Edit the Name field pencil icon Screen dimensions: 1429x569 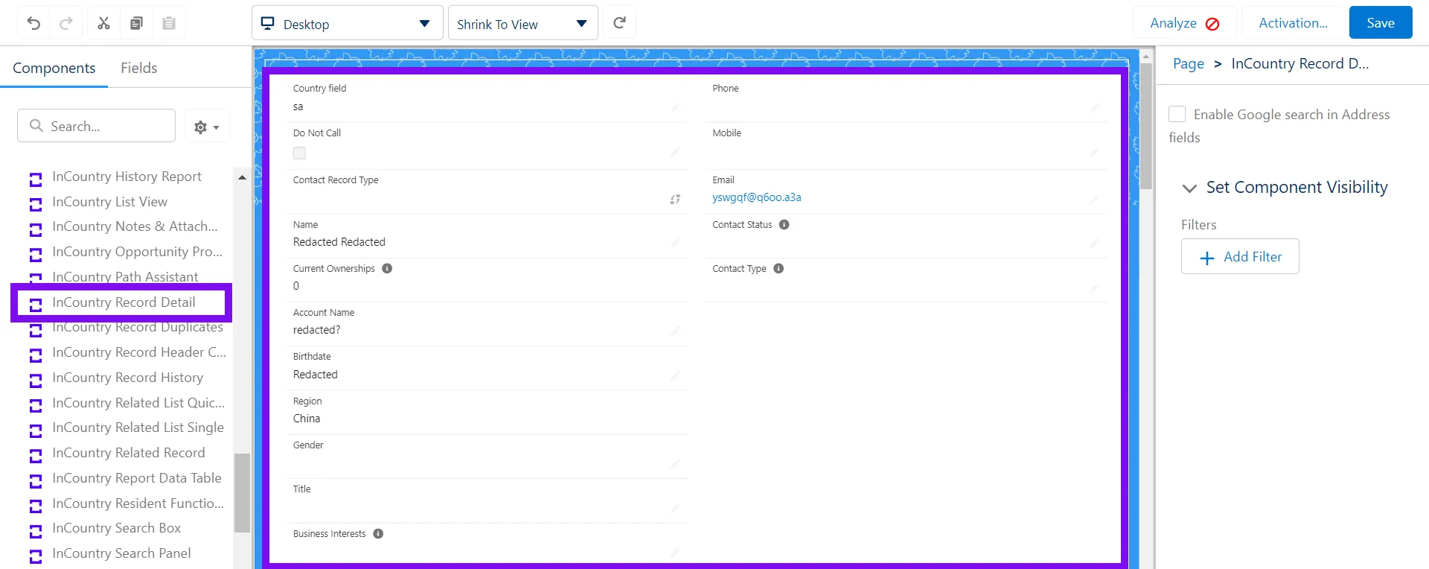click(675, 244)
